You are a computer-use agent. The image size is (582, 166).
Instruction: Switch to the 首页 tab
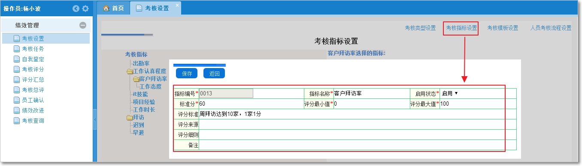pyautogui.click(x=114, y=8)
